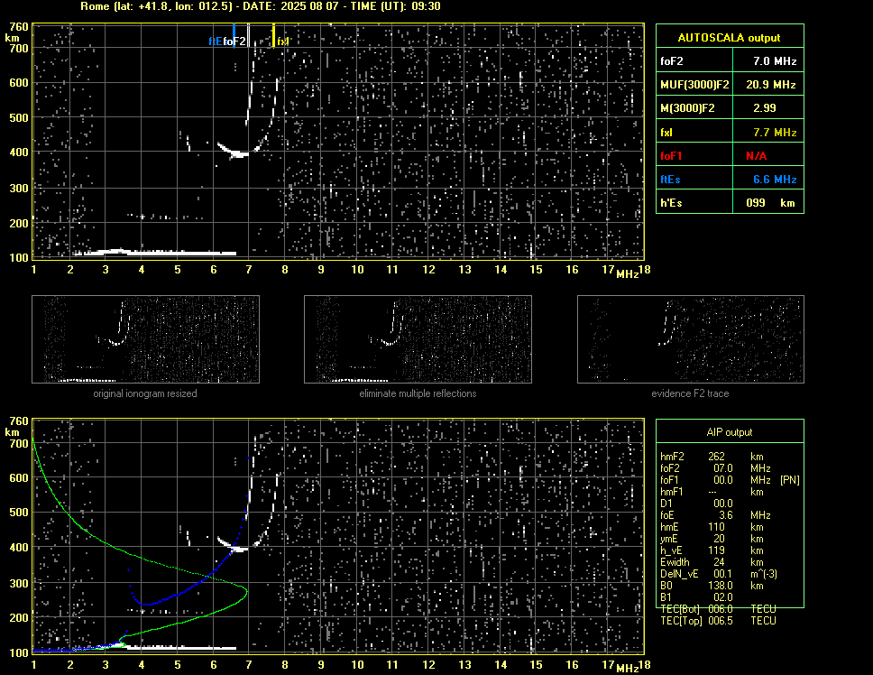
Task: Click the "MHz" axis unit under lower ionogram
Action: [x=627, y=669]
